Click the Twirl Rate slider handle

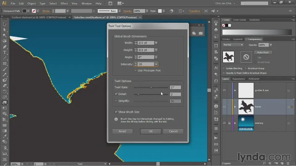click(x=151, y=87)
